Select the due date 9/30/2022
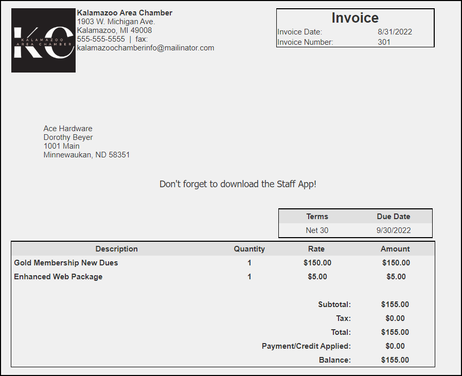Image resolution: width=462 pixels, height=376 pixels. click(394, 230)
